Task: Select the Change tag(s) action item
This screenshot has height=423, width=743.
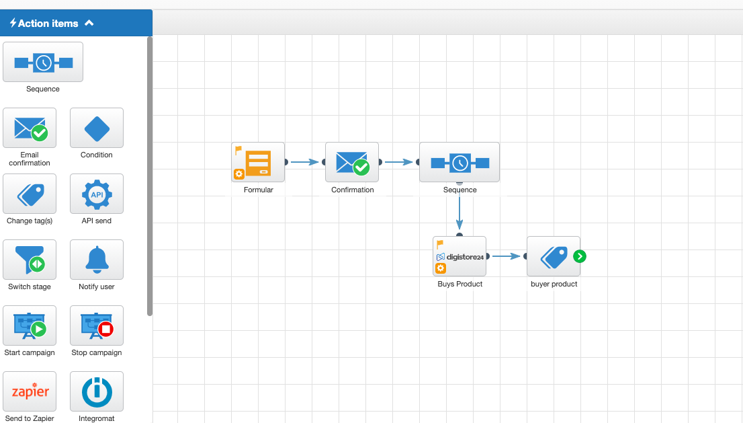Action: (x=30, y=194)
